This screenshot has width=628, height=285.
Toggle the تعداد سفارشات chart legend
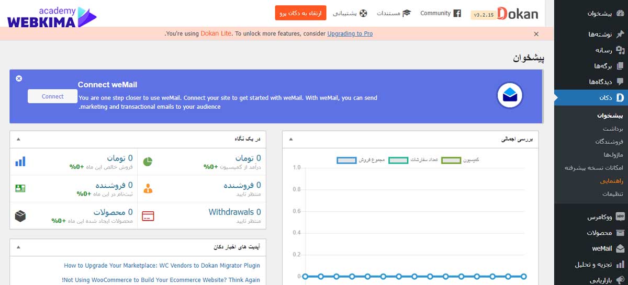[413, 160]
